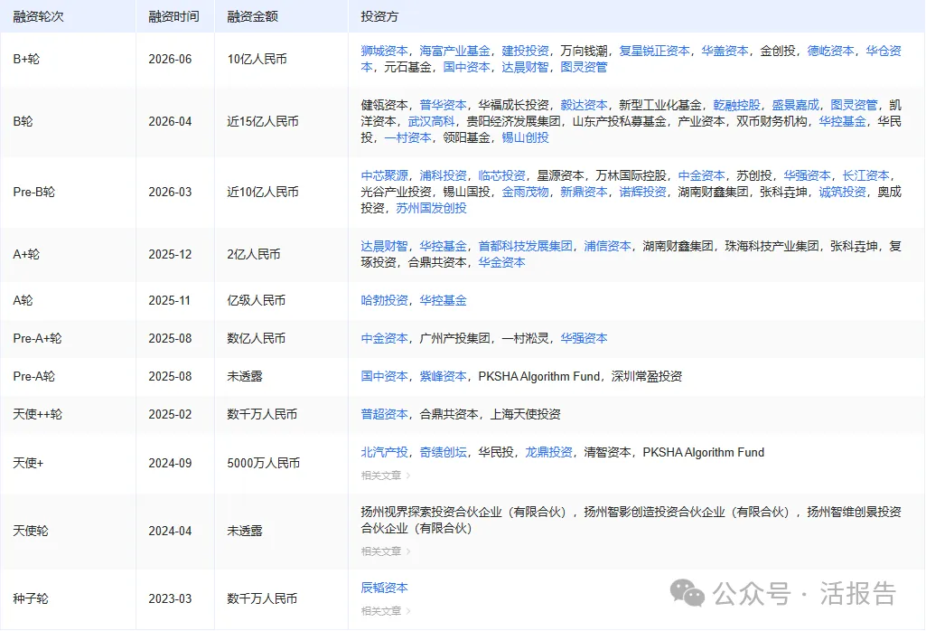Select the 浦信资本 link
Viewport: 926px width, 631px height.
pos(607,246)
